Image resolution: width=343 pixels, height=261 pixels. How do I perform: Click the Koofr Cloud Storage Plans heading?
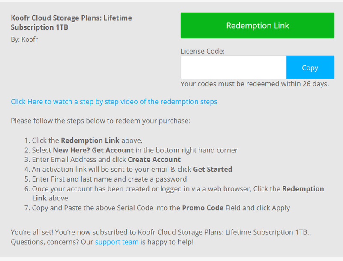click(x=71, y=23)
